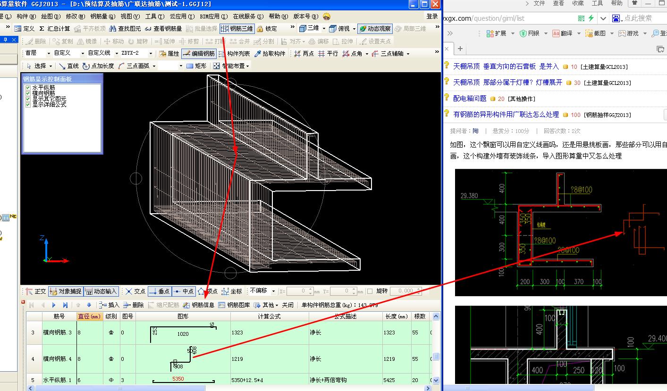This screenshot has height=391, width=667.
Task: Select 点加长度 point-plus-length tool
Action: tap(98, 66)
